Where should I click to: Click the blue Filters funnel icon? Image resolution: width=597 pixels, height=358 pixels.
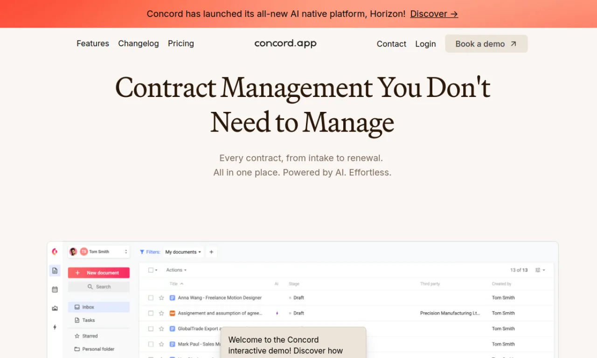pos(142,252)
